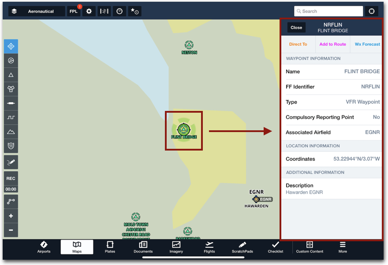
Task: Start track recording with the REC button
Action: pos(10,178)
